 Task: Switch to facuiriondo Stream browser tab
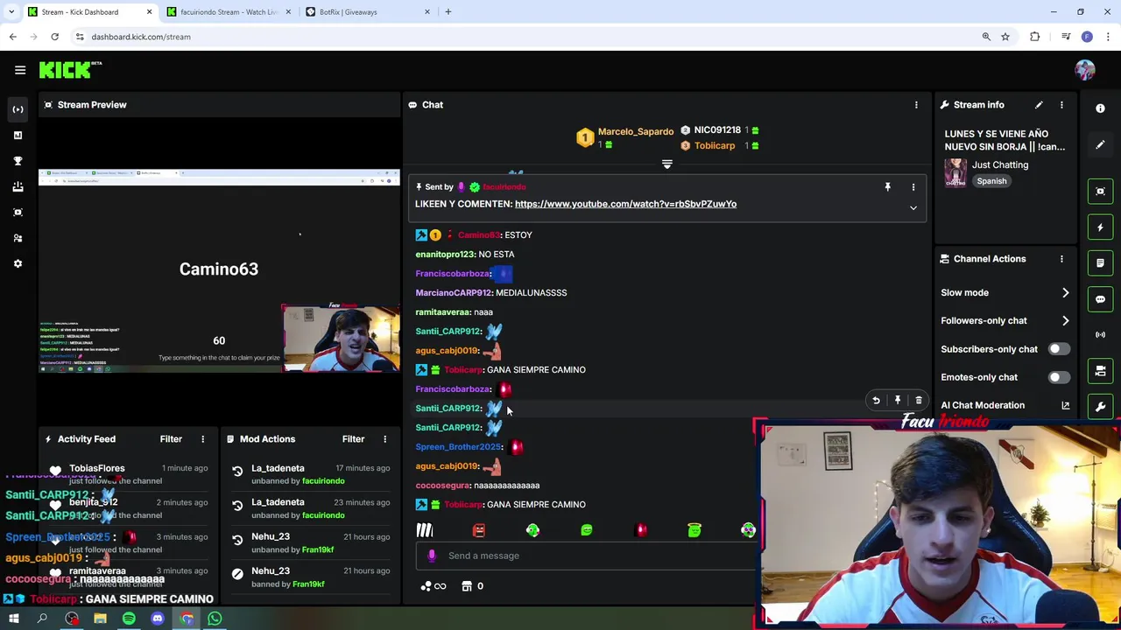(x=228, y=12)
